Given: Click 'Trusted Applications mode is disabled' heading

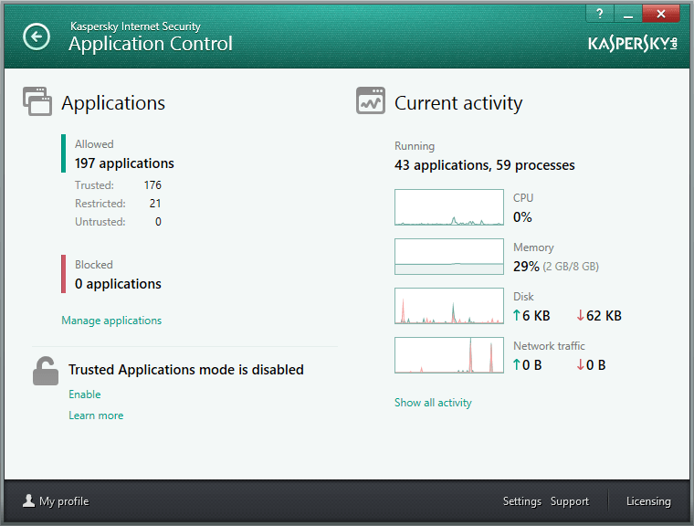Looking at the screenshot, I should (x=186, y=370).
